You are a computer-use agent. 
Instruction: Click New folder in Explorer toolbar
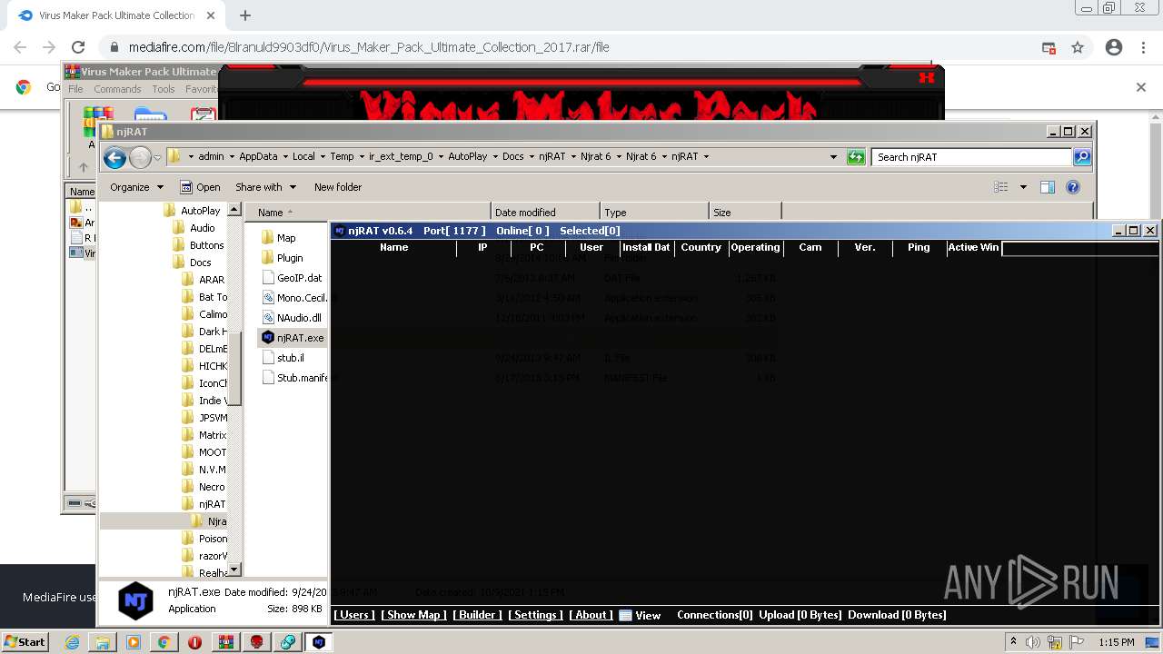338,187
